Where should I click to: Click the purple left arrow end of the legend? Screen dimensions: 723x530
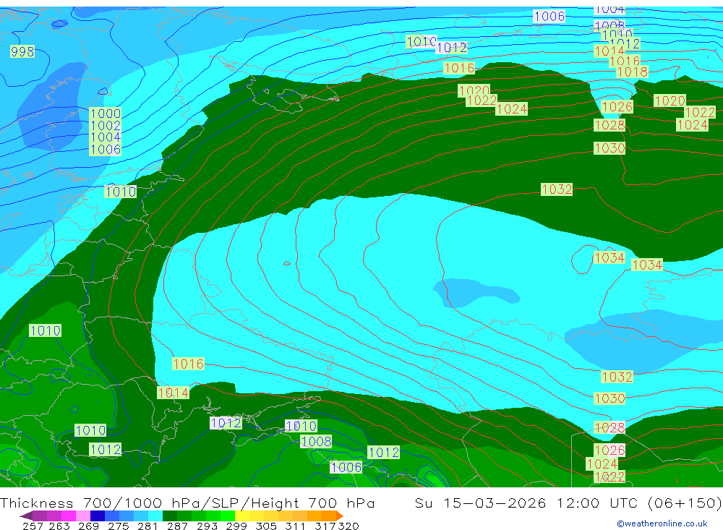[x=26, y=516]
